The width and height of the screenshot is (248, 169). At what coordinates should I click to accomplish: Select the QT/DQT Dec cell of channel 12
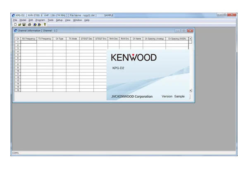tap(86, 77)
